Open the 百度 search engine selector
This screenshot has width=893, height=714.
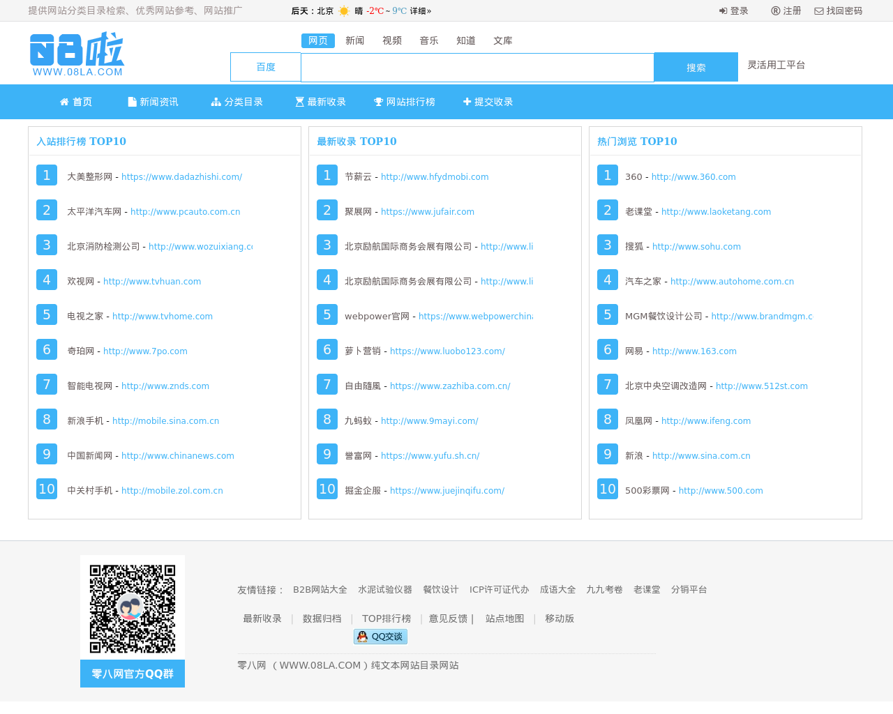tap(266, 67)
